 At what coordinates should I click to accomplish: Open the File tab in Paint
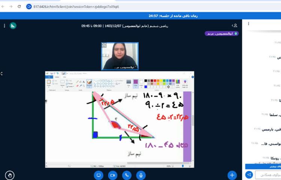coord(49,77)
